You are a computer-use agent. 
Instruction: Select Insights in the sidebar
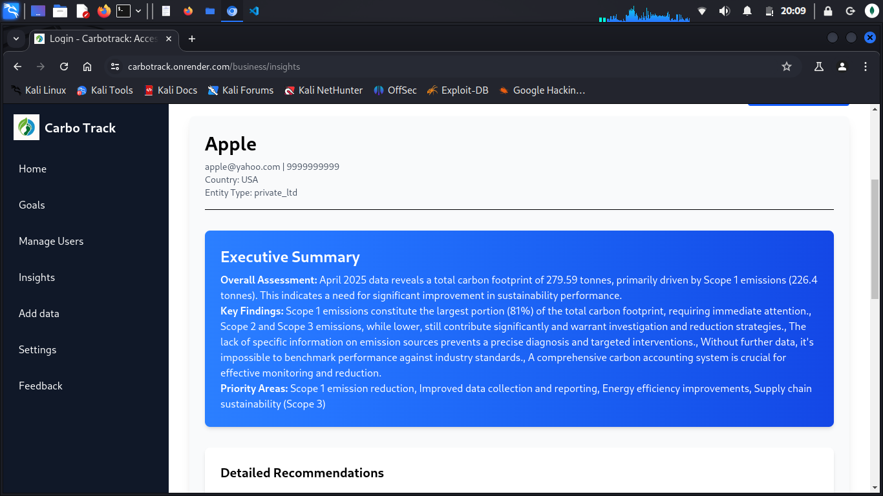[x=37, y=277]
